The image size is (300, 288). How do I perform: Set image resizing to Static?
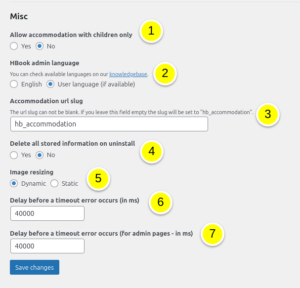click(55, 183)
